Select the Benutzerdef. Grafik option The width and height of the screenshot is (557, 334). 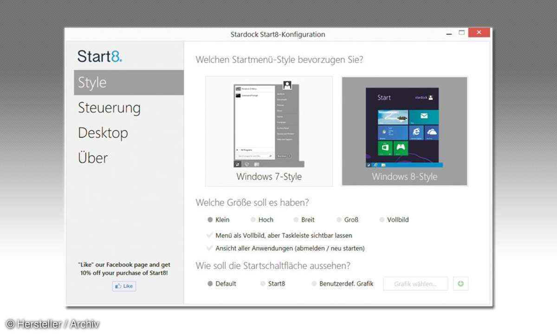click(x=343, y=284)
